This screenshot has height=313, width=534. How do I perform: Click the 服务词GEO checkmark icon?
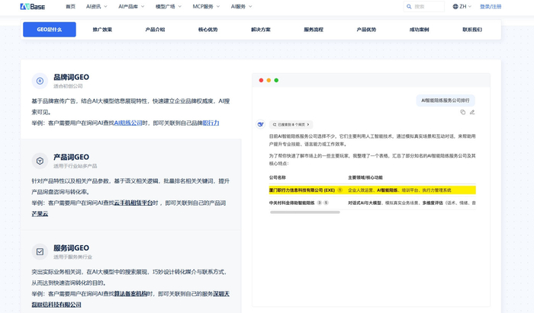pyautogui.click(x=40, y=251)
